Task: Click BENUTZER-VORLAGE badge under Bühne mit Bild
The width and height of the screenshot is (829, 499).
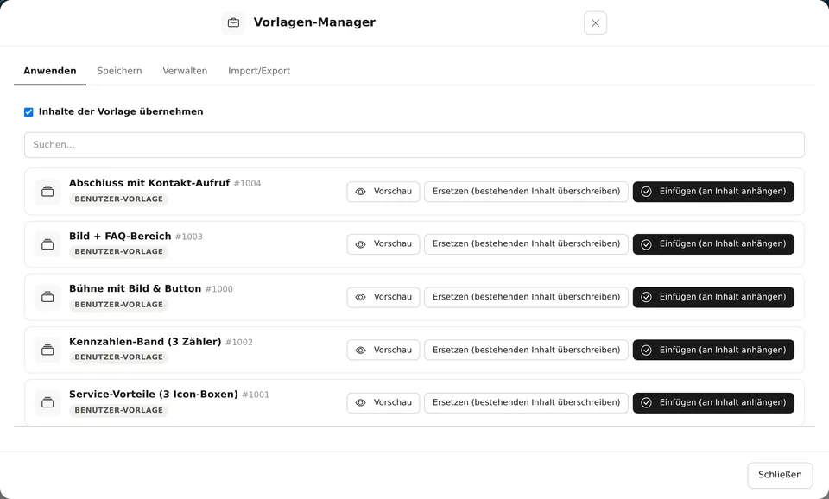Action: [118, 305]
